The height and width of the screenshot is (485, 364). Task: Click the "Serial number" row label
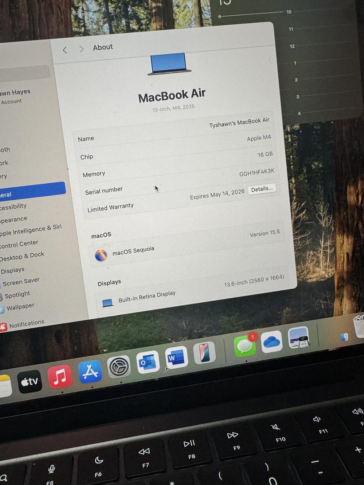[x=104, y=190]
